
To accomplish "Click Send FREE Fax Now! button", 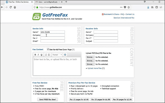I will coord(48,99).
